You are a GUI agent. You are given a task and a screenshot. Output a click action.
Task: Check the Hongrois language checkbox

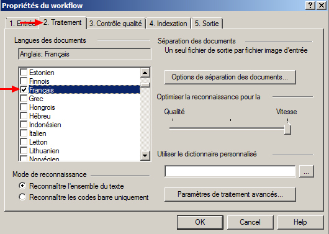click(24, 107)
